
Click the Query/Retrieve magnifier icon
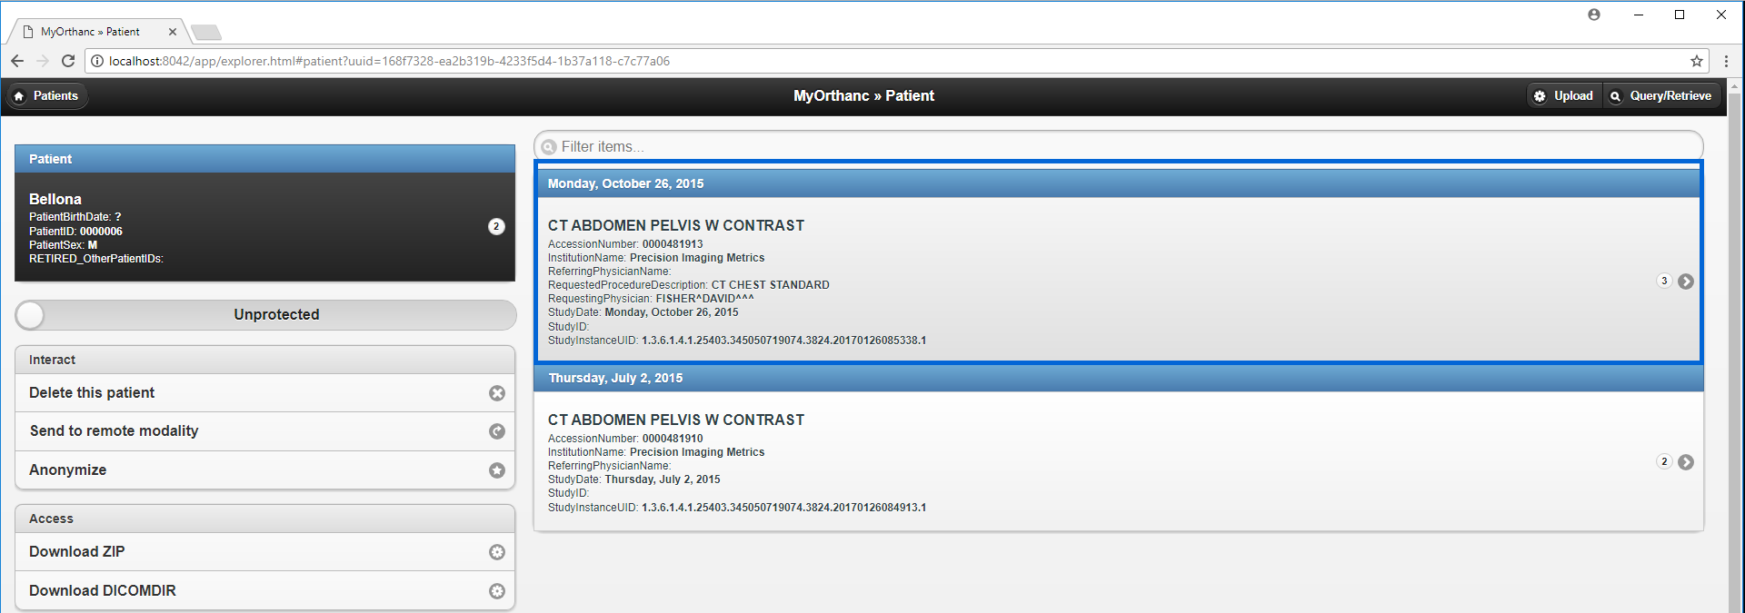[x=1615, y=96]
